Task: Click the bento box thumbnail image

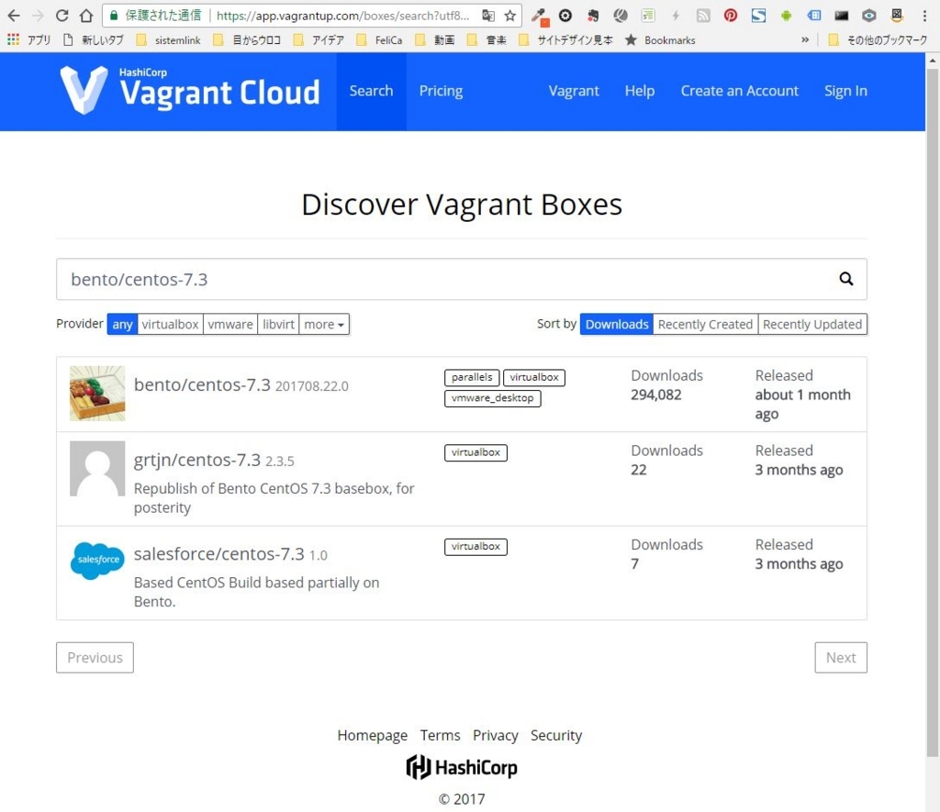Action: coord(97,393)
